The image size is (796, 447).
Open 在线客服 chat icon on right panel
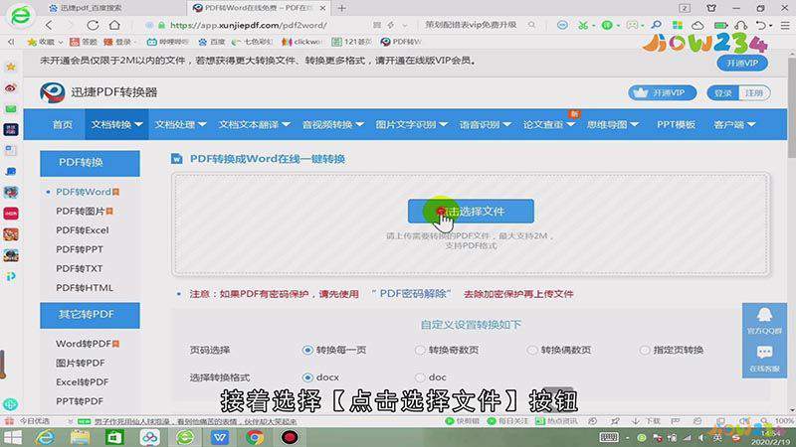(x=764, y=353)
